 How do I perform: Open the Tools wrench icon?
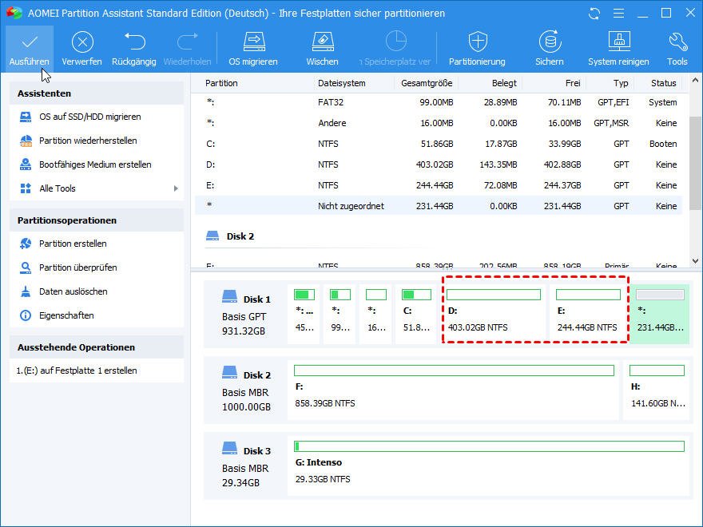tap(677, 42)
